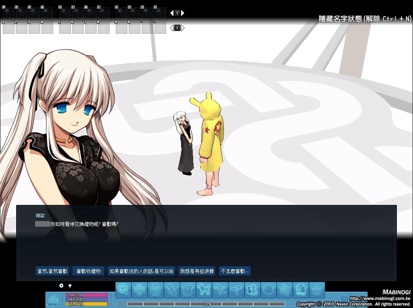
Task: Choose the answer "我想是有些浪費"
Action: (197, 271)
